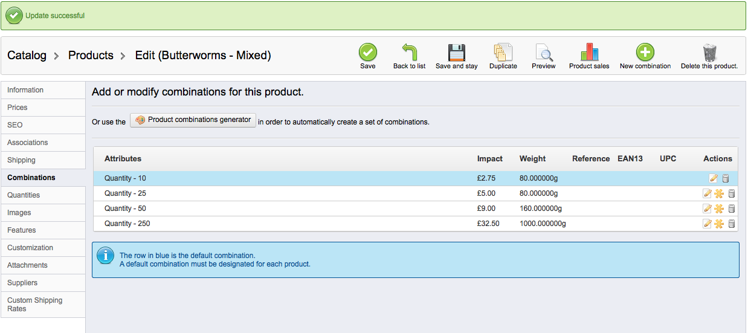Click the EAN13 column header

click(x=630, y=159)
